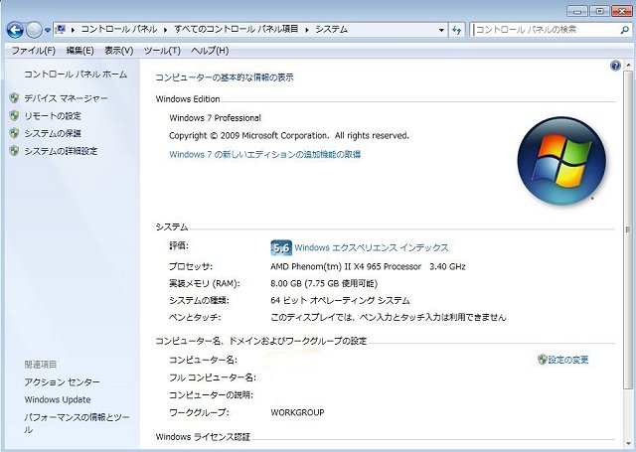Click the refresh icon beside the address bar

tap(457, 30)
